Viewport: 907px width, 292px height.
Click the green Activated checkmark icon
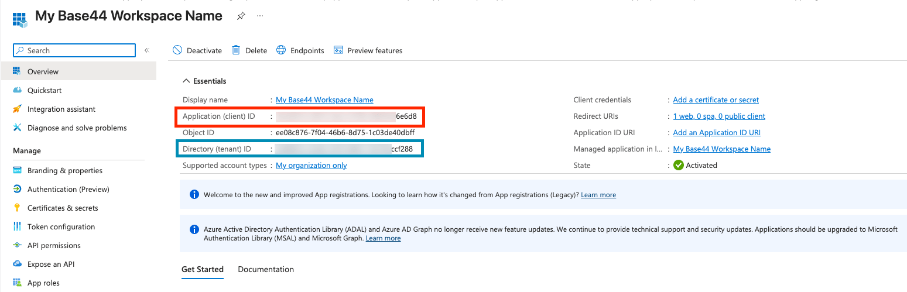[678, 165]
